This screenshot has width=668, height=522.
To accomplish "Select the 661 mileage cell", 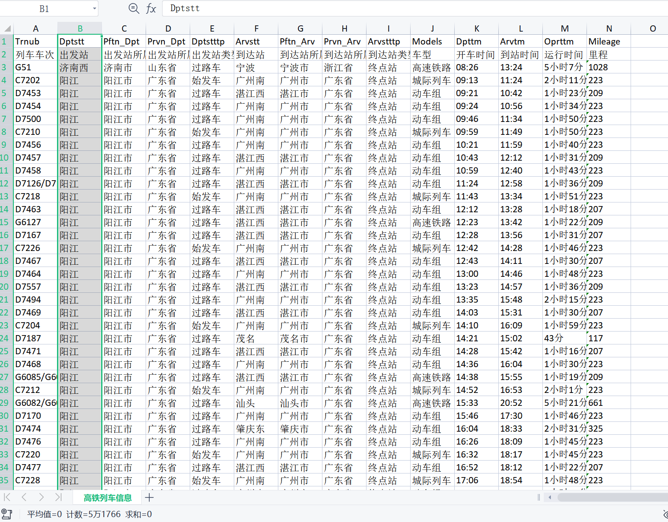I will tap(609, 403).
